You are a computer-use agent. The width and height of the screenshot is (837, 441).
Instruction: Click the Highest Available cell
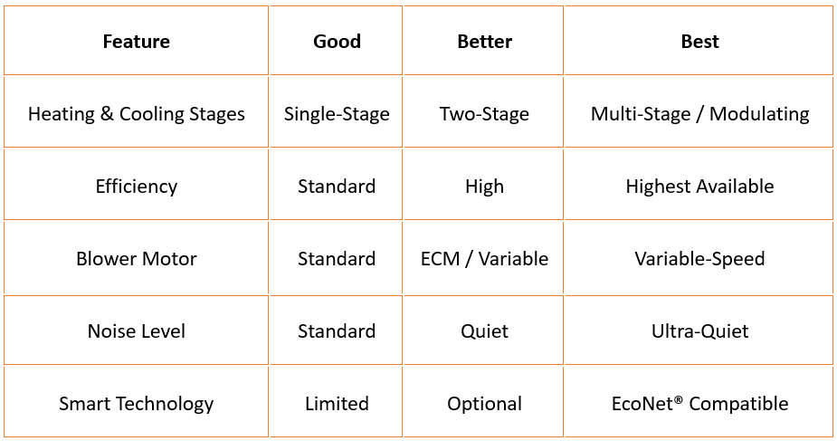699,187
